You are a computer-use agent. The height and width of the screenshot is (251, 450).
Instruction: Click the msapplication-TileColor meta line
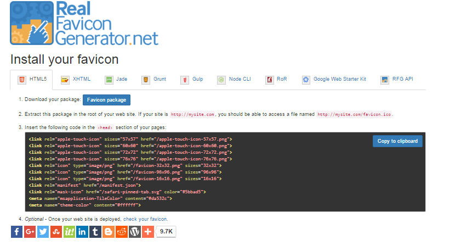click(x=100, y=199)
